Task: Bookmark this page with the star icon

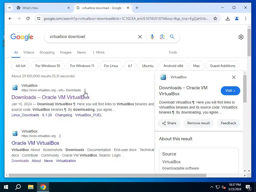Action: pyautogui.click(x=215, y=18)
